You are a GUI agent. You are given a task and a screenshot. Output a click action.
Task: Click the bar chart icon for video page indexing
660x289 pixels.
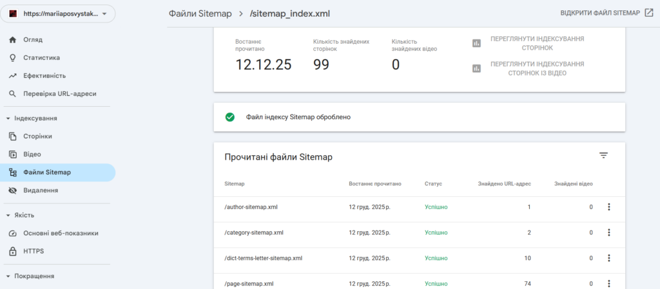[x=477, y=68]
